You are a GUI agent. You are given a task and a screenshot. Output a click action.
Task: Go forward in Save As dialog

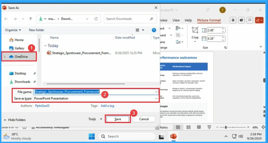coord(15,19)
